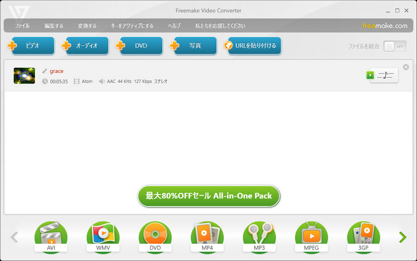Select the 3GP output format icon
The height and width of the screenshot is (261, 417).
[364, 237]
